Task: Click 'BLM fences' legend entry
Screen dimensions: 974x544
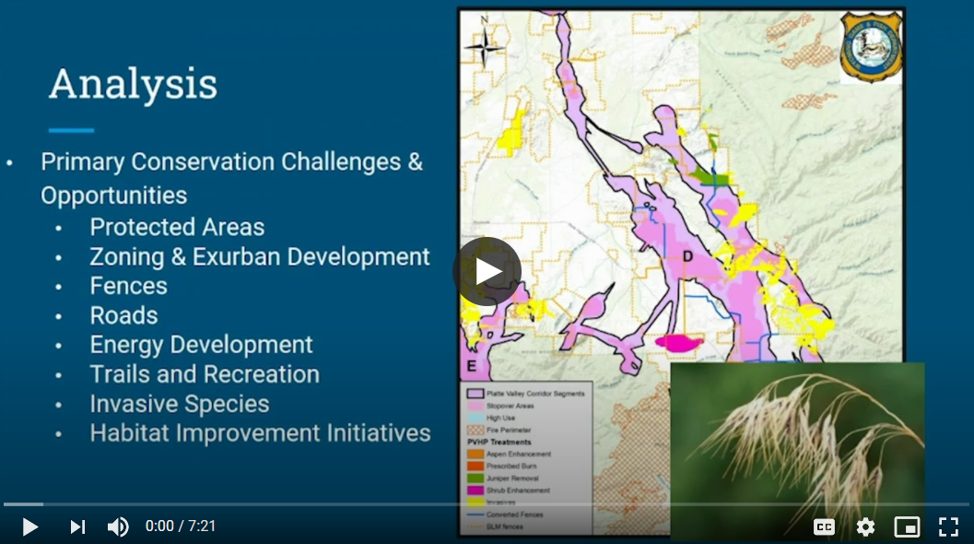Action: (x=495, y=526)
